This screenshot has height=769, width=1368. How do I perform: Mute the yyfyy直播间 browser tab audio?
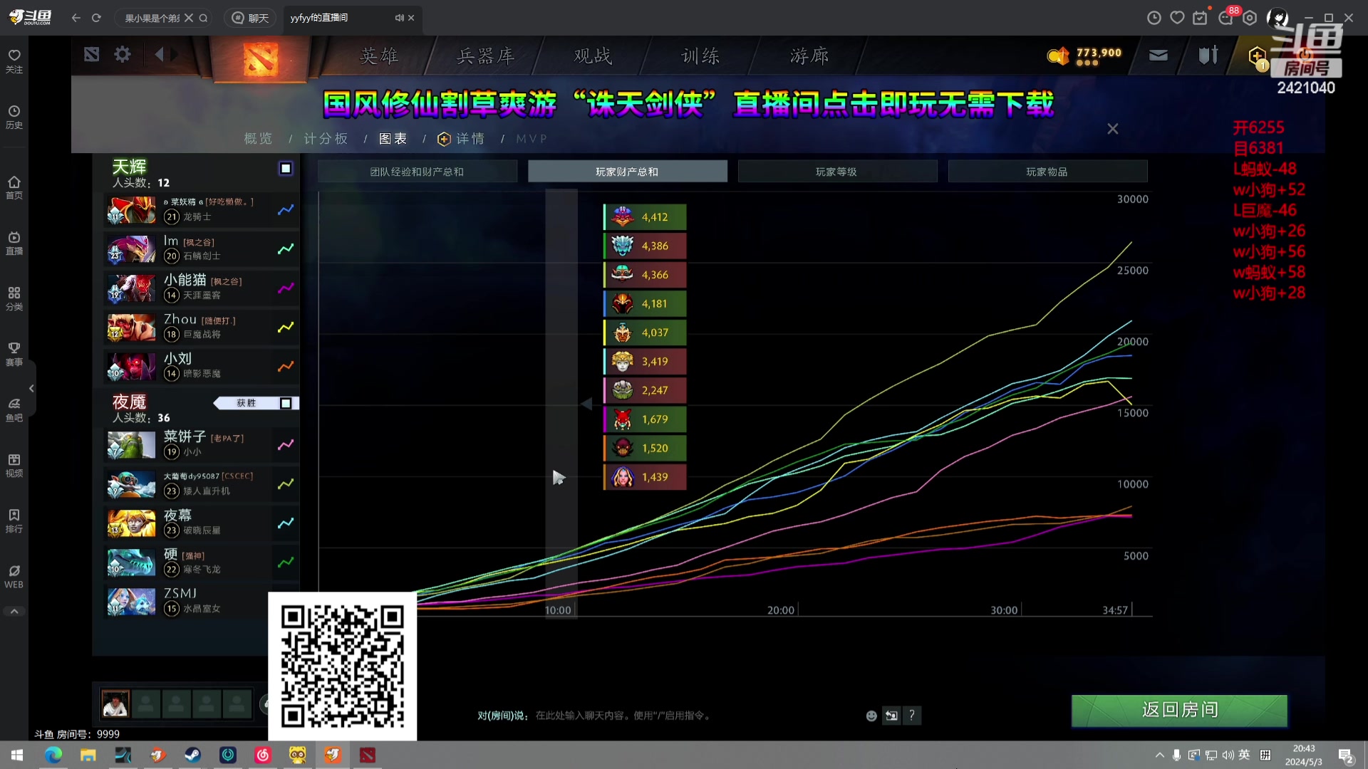[x=399, y=19]
